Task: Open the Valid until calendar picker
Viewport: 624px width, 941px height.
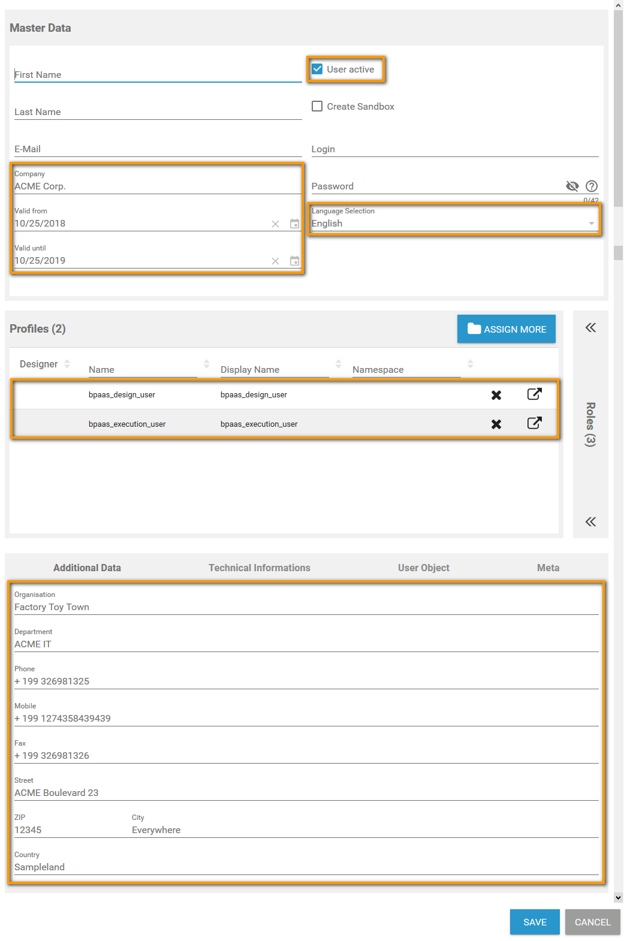Action: click(294, 261)
